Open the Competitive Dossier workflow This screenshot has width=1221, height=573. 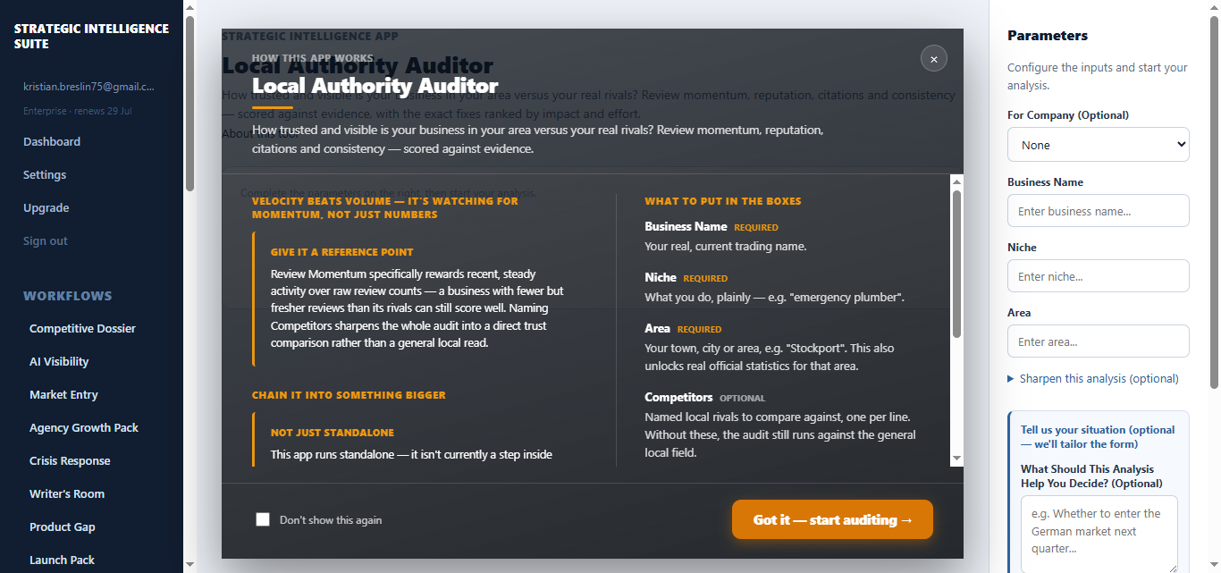coord(82,328)
